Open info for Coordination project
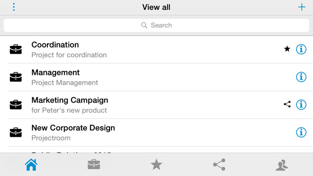The image size is (313, 176). pos(301,49)
